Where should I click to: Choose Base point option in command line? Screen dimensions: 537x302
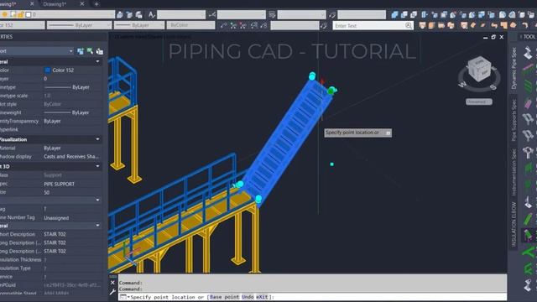point(226,297)
